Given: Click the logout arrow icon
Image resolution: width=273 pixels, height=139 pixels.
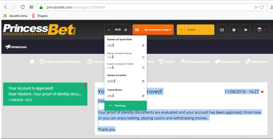Looking at the screenshot, I should [x=246, y=30].
